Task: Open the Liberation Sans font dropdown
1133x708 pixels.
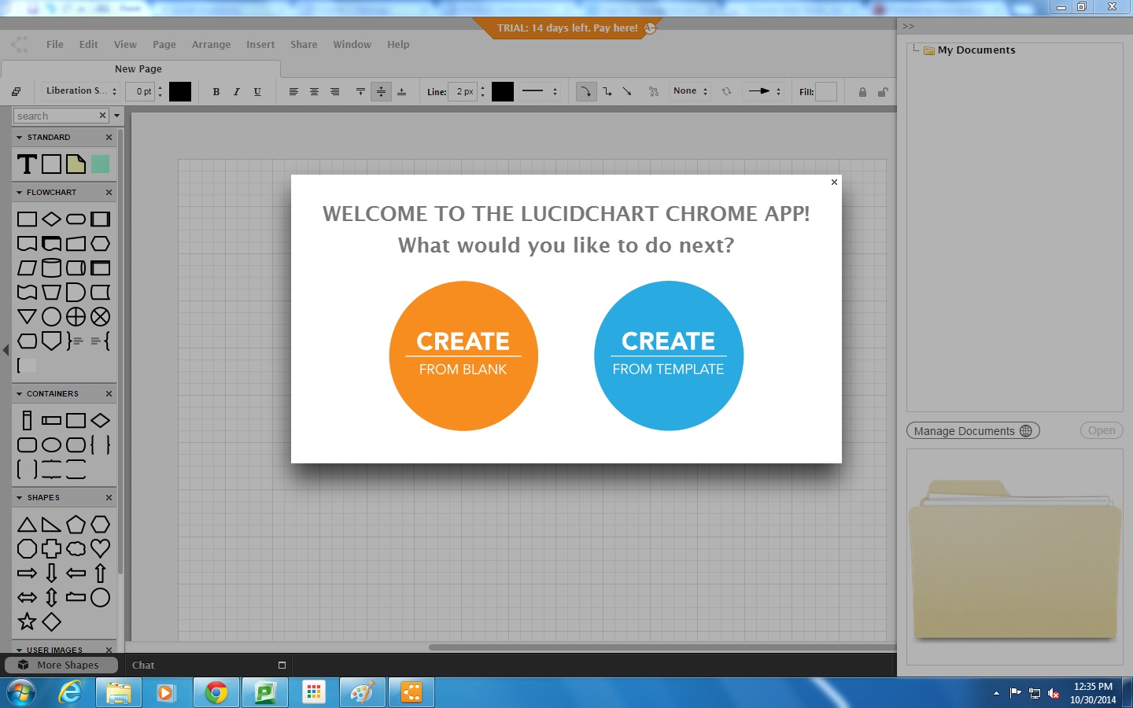Action: [x=81, y=91]
